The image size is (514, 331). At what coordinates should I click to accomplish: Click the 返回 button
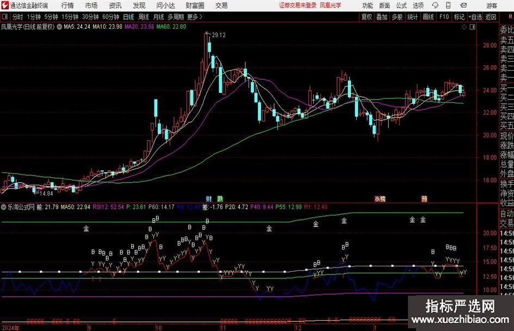pos(491,17)
